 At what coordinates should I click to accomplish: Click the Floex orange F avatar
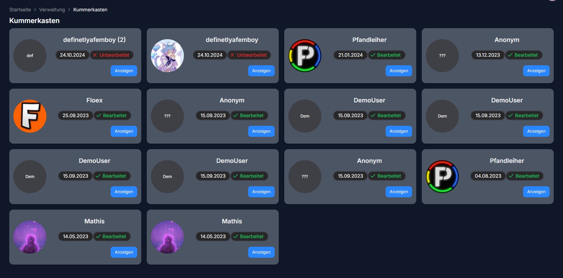click(x=30, y=116)
